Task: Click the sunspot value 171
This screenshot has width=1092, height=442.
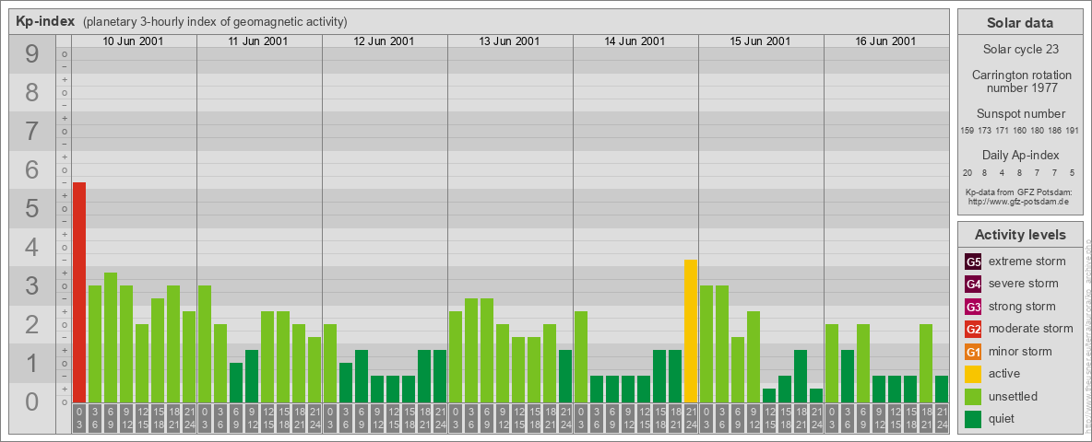Action: coord(1003,131)
